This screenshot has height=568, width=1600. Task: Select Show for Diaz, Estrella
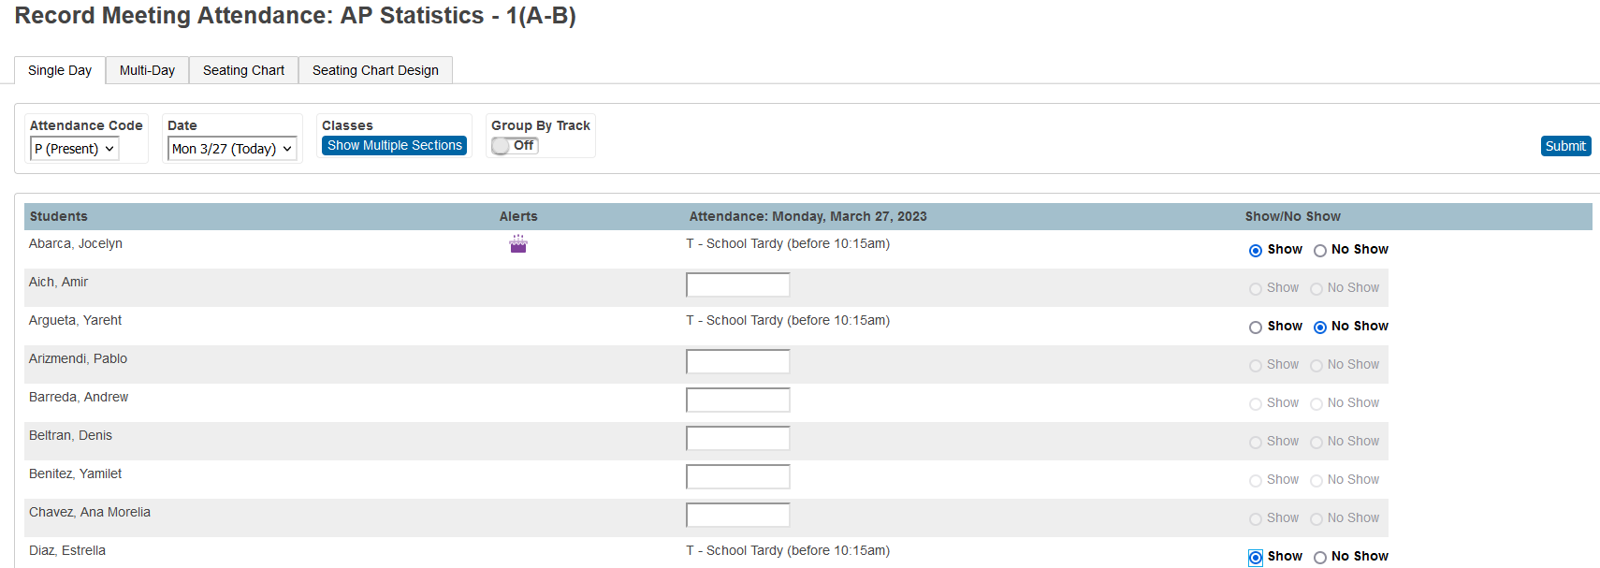click(1255, 557)
